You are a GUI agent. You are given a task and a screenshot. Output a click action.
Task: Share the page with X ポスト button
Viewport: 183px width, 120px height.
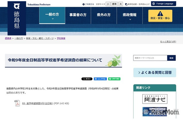click(x=87, y=79)
